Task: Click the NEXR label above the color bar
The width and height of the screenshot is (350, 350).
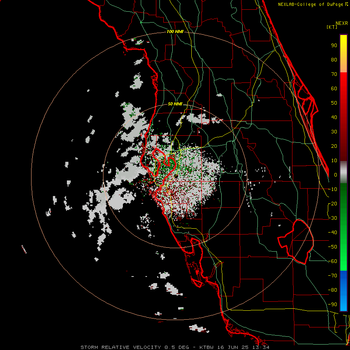Action: (x=342, y=23)
